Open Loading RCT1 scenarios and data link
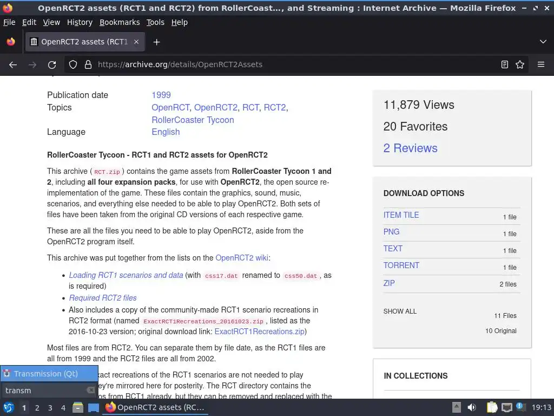This screenshot has height=416, width=554. (126, 275)
